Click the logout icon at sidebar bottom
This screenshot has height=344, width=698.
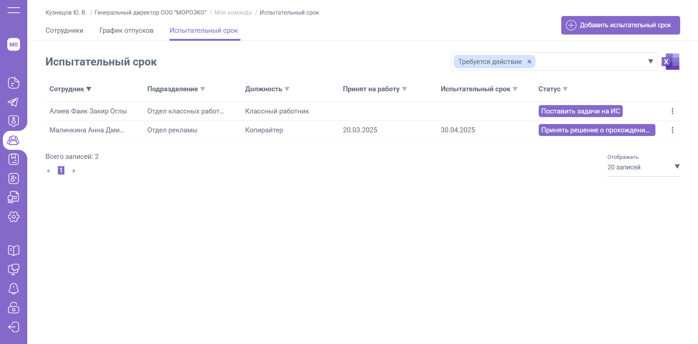tap(13, 327)
